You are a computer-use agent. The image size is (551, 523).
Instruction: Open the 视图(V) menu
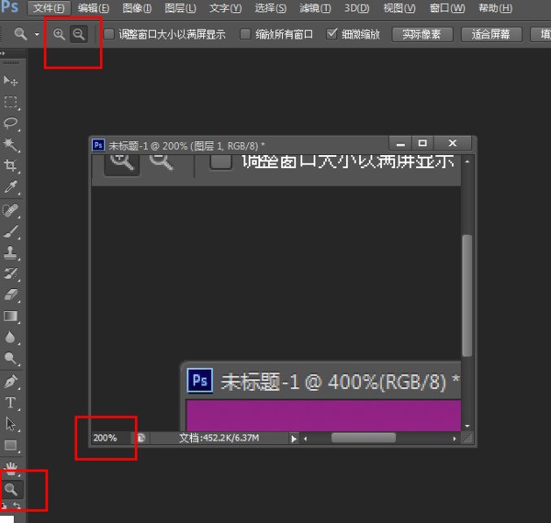pyautogui.click(x=399, y=7)
